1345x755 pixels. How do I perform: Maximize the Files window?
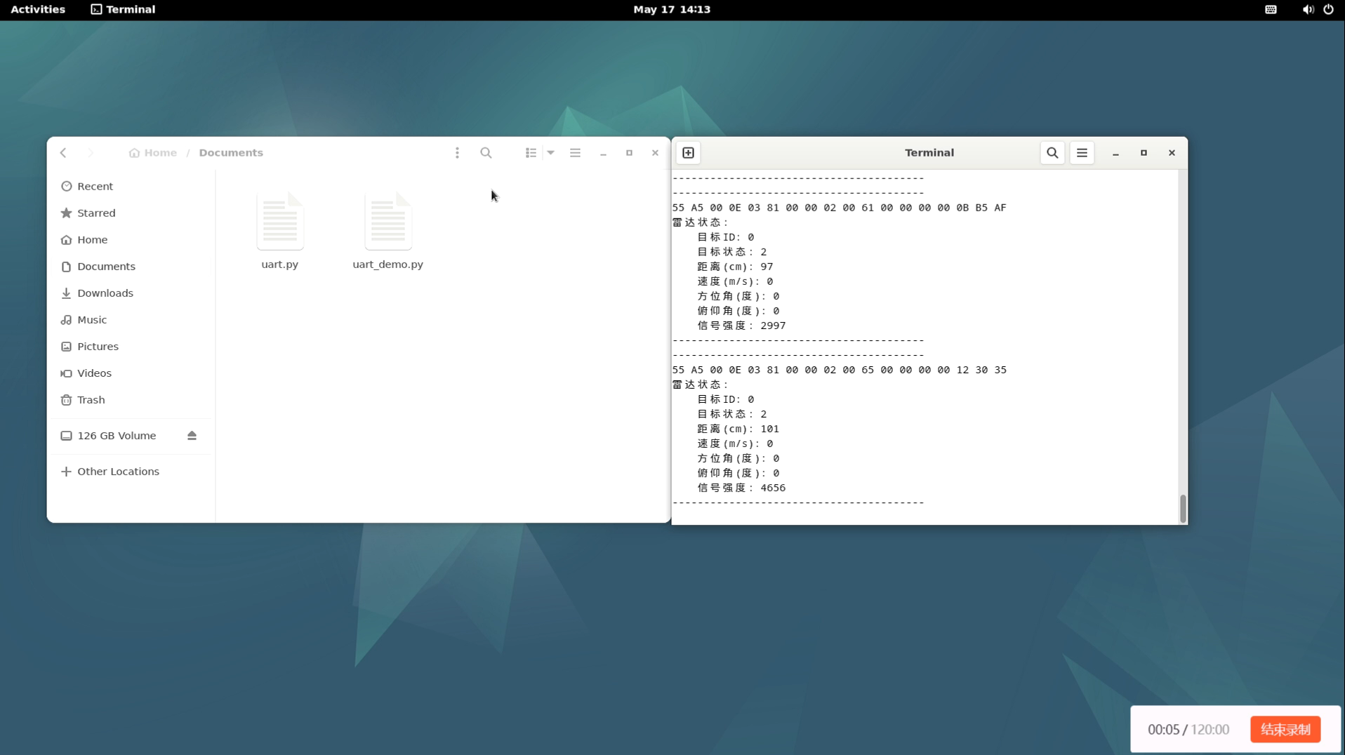tap(629, 152)
